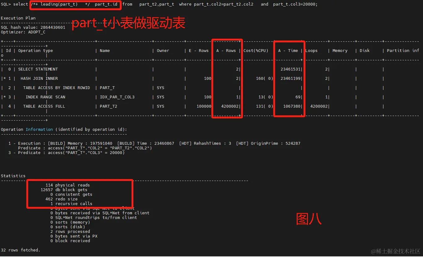The width and height of the screenshot is (423, 257).
Task: Click the 'HASH JOIN INNER' operation
Action: point(39,79)
